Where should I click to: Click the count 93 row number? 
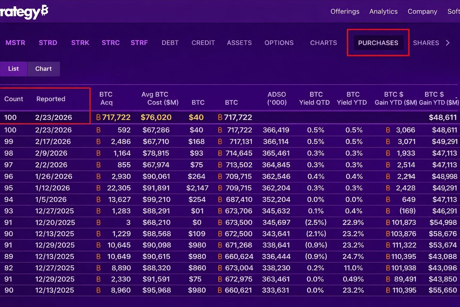[8, 211]
